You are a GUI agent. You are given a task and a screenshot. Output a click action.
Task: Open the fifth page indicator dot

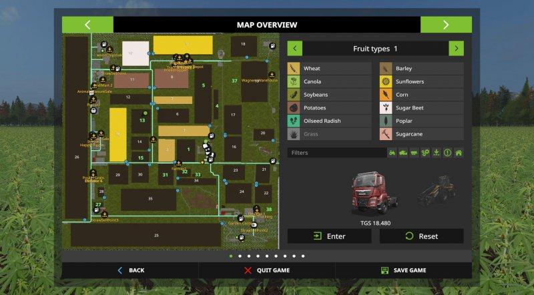(x=267, y=256)
